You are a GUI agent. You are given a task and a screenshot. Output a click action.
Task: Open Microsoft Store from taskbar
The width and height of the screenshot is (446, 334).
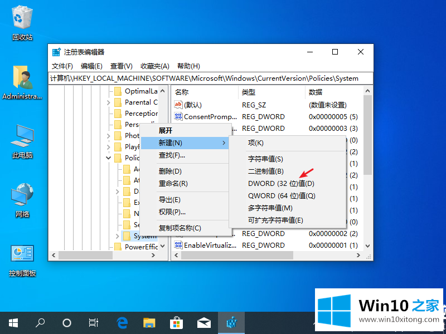tap(176, 323)
